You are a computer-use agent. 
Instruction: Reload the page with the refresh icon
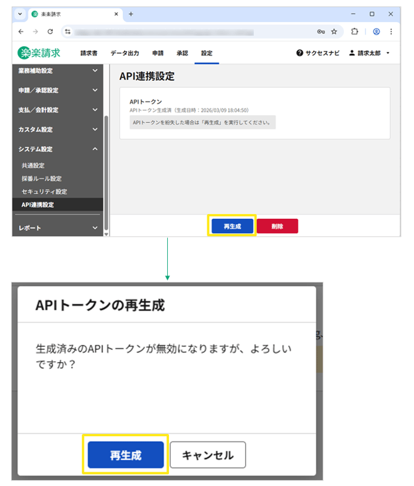tap(50, 31)
